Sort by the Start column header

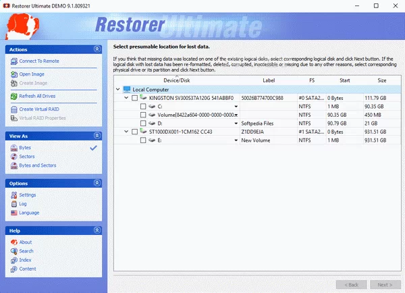344,80
